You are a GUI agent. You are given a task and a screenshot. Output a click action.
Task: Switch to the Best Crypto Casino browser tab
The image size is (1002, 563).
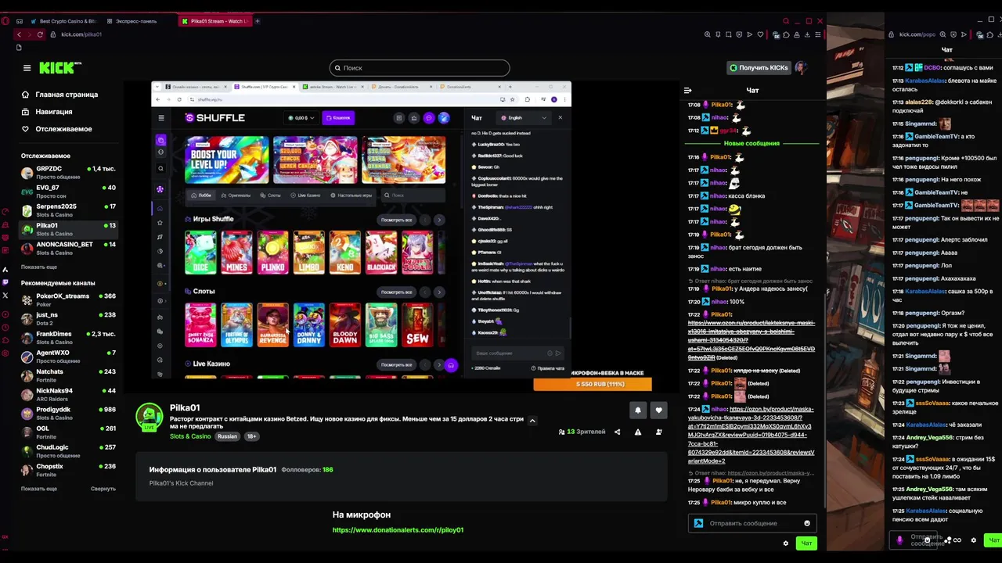click(x=63, y=21)
